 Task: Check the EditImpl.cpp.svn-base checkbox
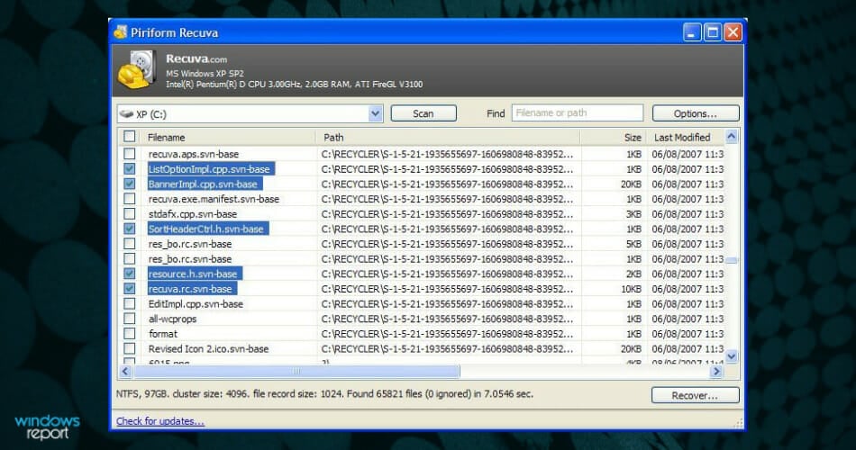(x=130, y=303)
